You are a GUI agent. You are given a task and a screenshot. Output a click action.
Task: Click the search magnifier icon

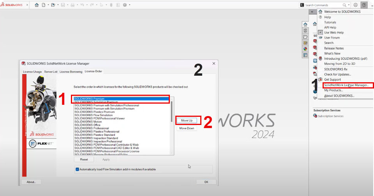click(344, 5)
